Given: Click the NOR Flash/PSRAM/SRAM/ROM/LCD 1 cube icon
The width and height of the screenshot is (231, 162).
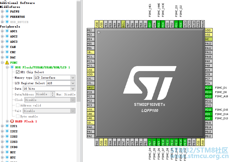Looking at the screenshot, I should [x=12, y=67].
